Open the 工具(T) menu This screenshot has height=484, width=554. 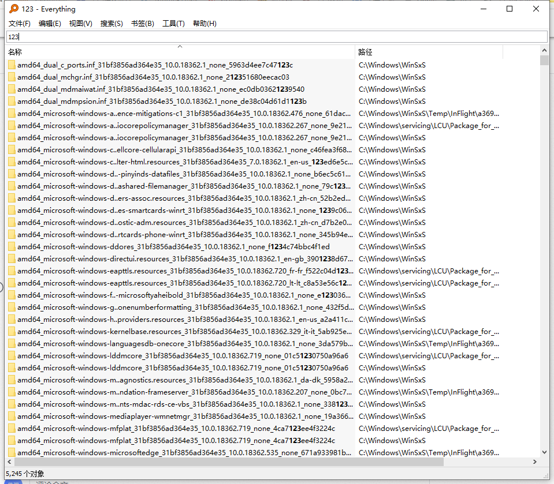(x=172, y=24)
